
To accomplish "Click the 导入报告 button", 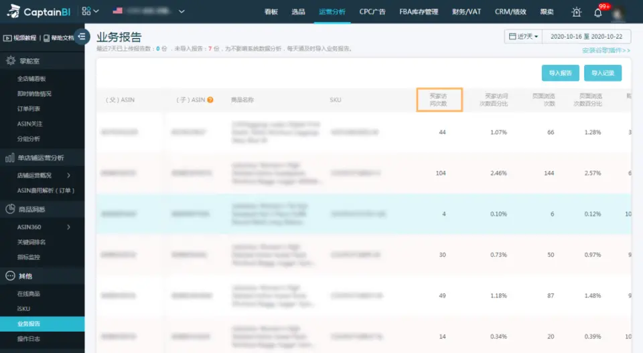I will (560, 73).
